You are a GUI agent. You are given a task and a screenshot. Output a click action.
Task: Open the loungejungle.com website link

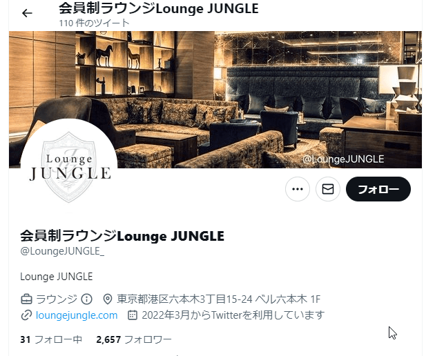pos(77,315)
